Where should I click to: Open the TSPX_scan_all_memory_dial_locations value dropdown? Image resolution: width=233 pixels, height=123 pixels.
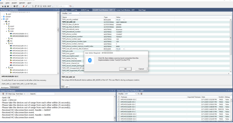click(124, 49)
